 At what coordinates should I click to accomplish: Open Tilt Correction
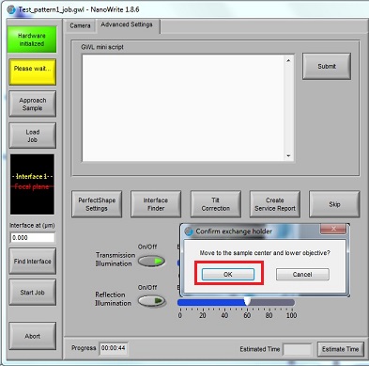pos(216,204)
